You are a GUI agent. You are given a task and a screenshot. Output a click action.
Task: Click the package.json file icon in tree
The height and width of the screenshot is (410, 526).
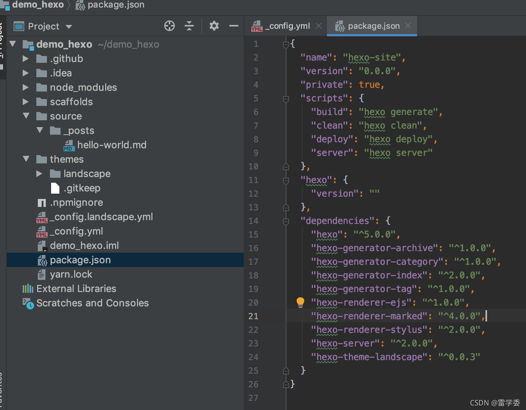[42, 260]
